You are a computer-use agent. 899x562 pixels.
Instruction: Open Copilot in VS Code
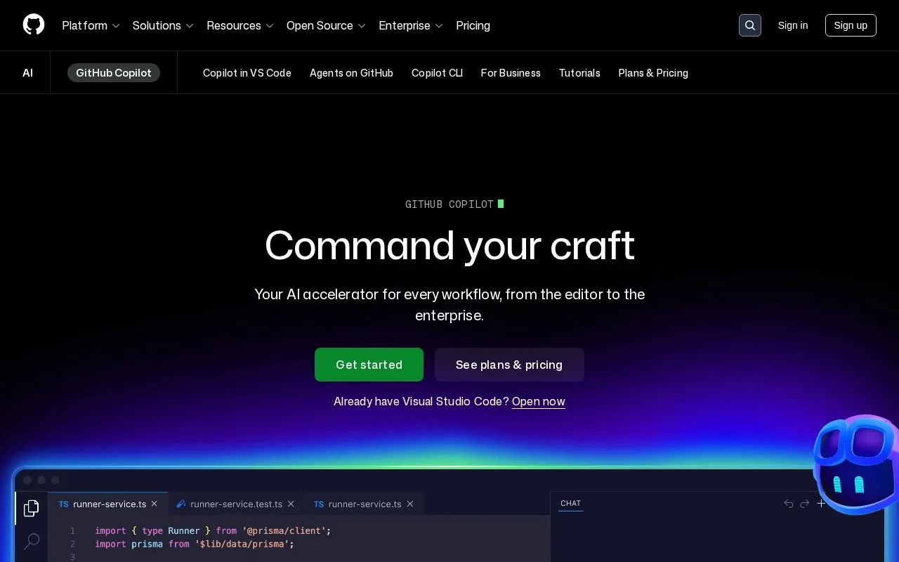tap(247, 73)
